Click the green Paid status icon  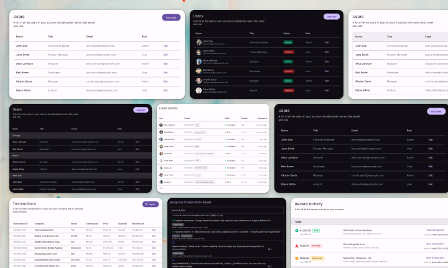click(297, 231)
